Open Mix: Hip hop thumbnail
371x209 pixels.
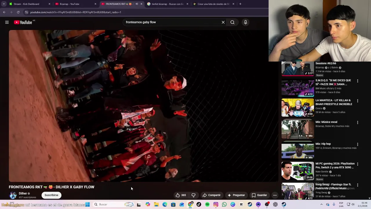(x=298, y=151)
